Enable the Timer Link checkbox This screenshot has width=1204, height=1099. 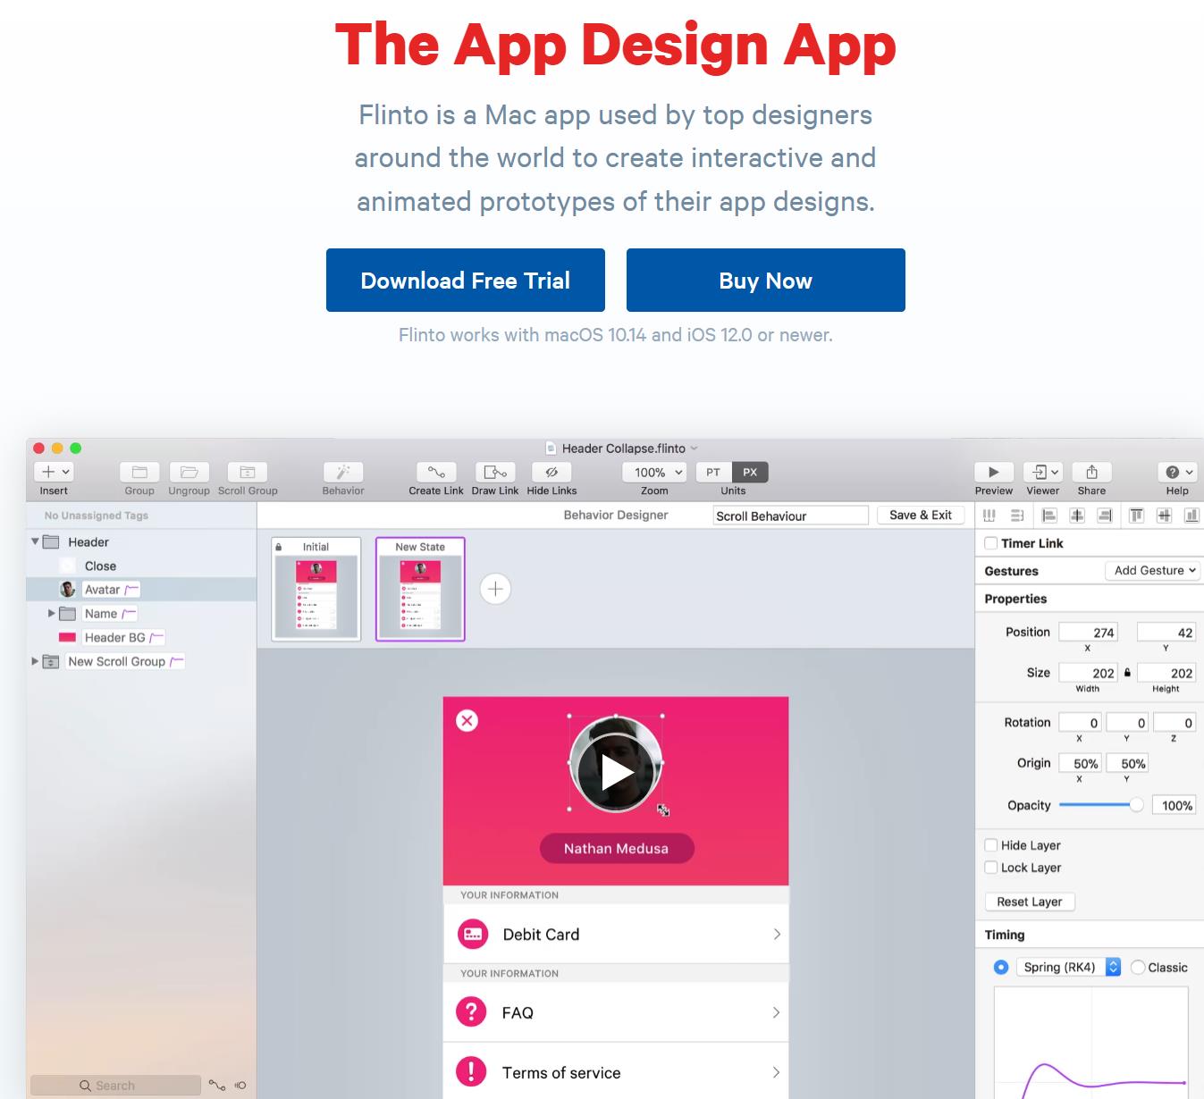pyautogui.click(x=991, y=543)
